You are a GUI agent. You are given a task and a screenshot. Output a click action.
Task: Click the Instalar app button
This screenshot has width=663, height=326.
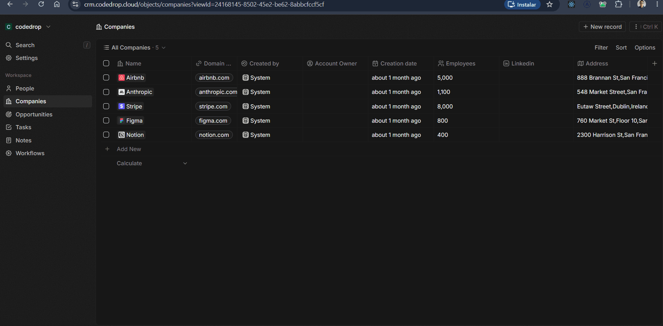click(522, 5)
